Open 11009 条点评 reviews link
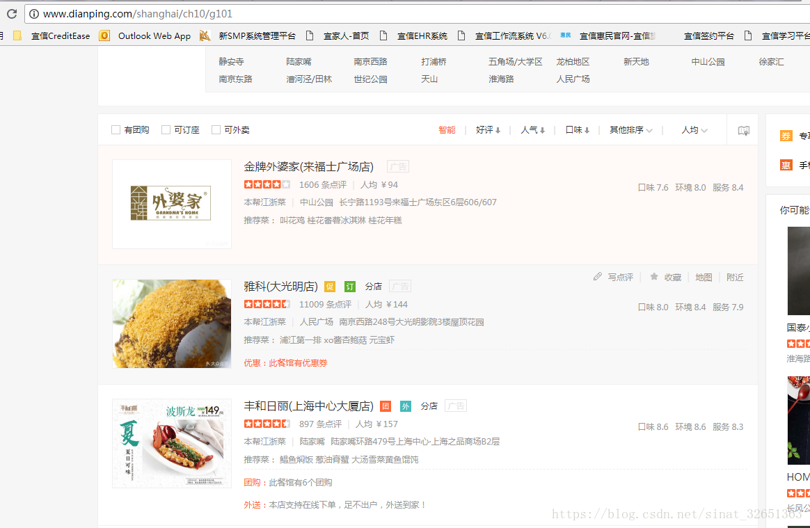Screen dimensions: 810x528 pos(325,304)
